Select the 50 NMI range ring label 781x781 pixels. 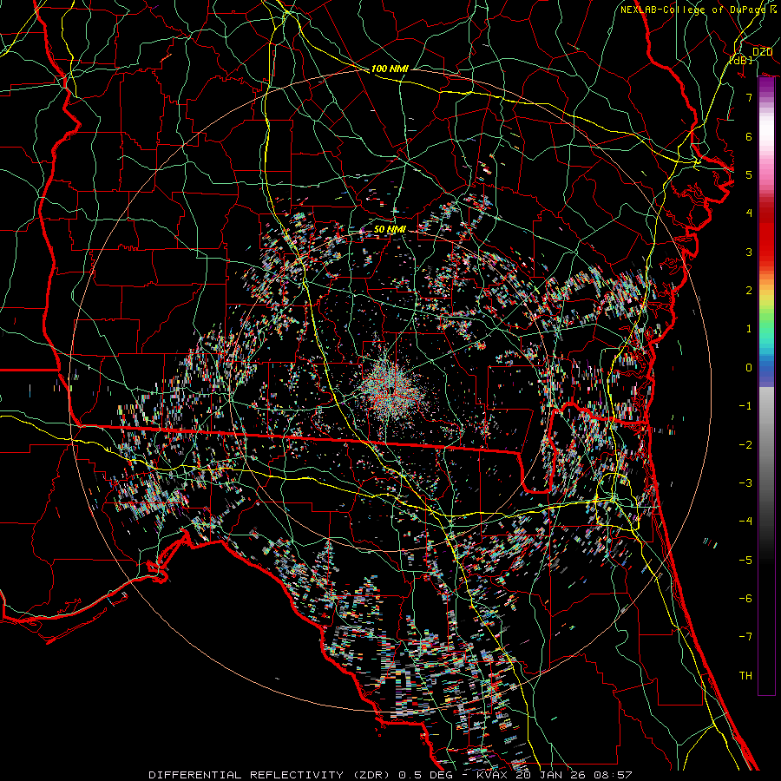tap(389, 229)
